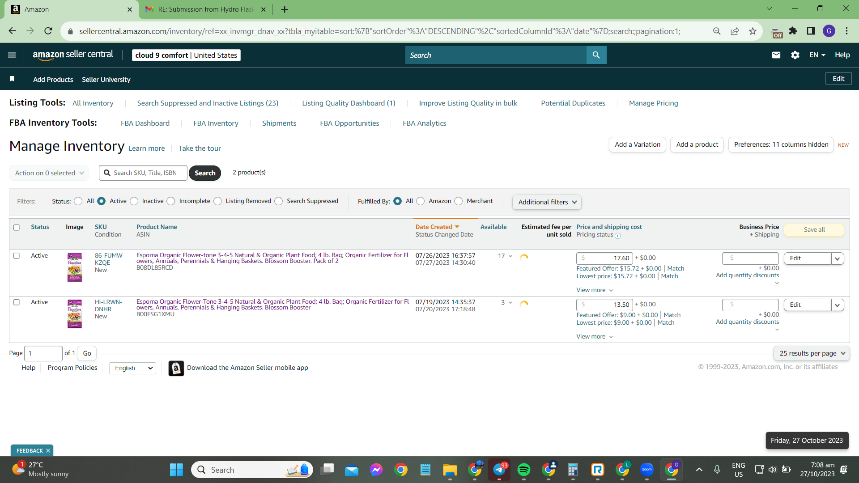The image size is (859, 483).
Task: Open Messenger from the taskbar
Action: (376, 470)
